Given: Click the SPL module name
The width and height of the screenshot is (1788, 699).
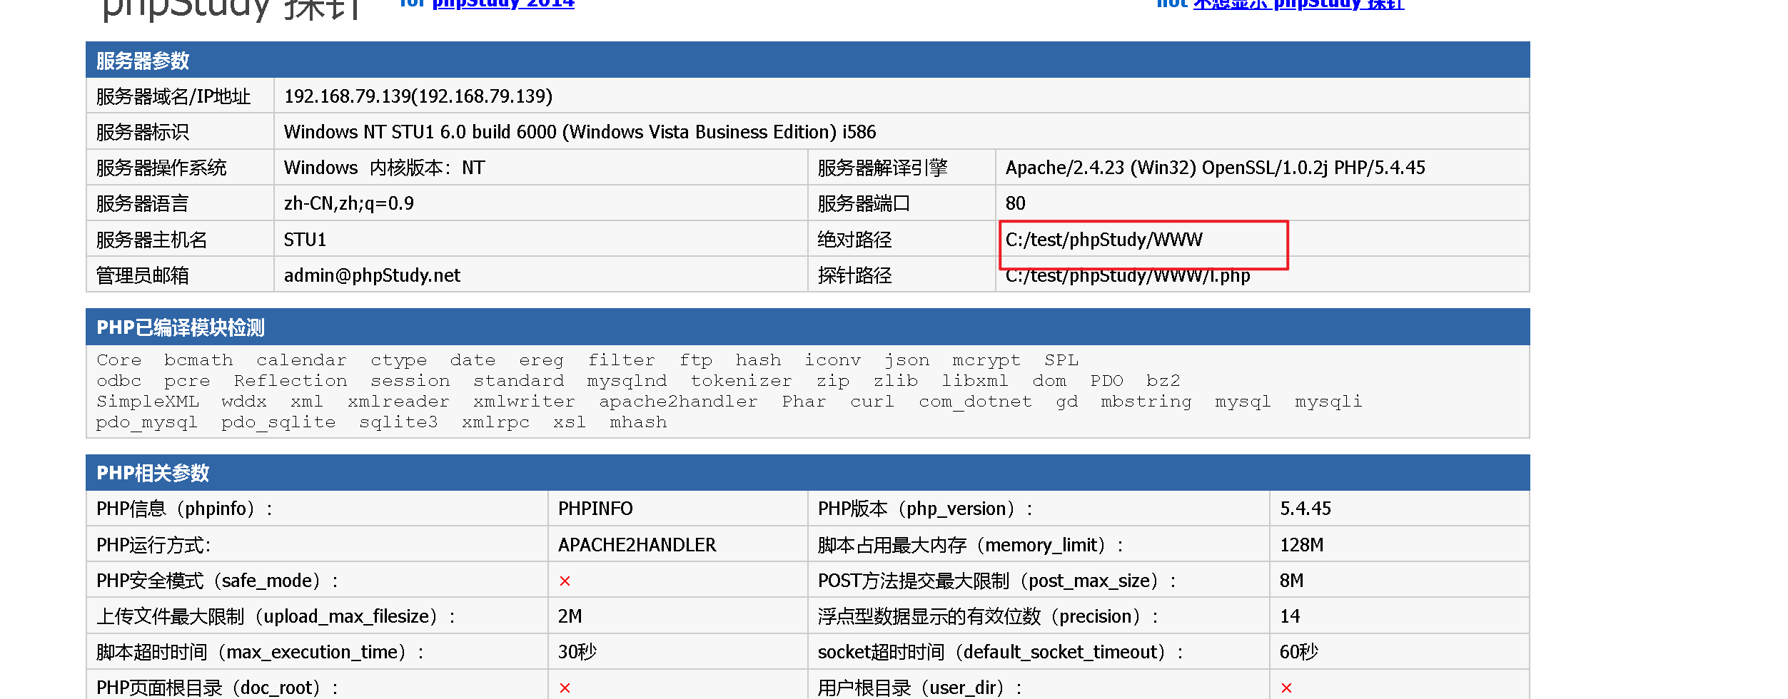Looking at the screenshot, I should pos(1061,360).
